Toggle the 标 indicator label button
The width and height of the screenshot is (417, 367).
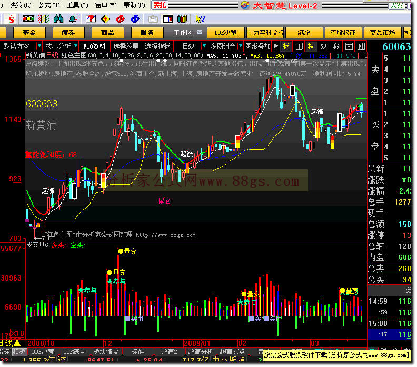click(286, 46)
